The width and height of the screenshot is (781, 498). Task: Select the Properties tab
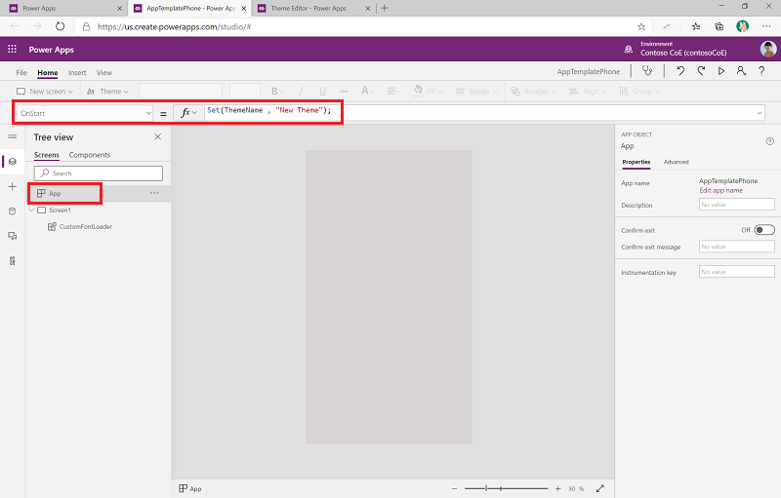click(637, 162)
